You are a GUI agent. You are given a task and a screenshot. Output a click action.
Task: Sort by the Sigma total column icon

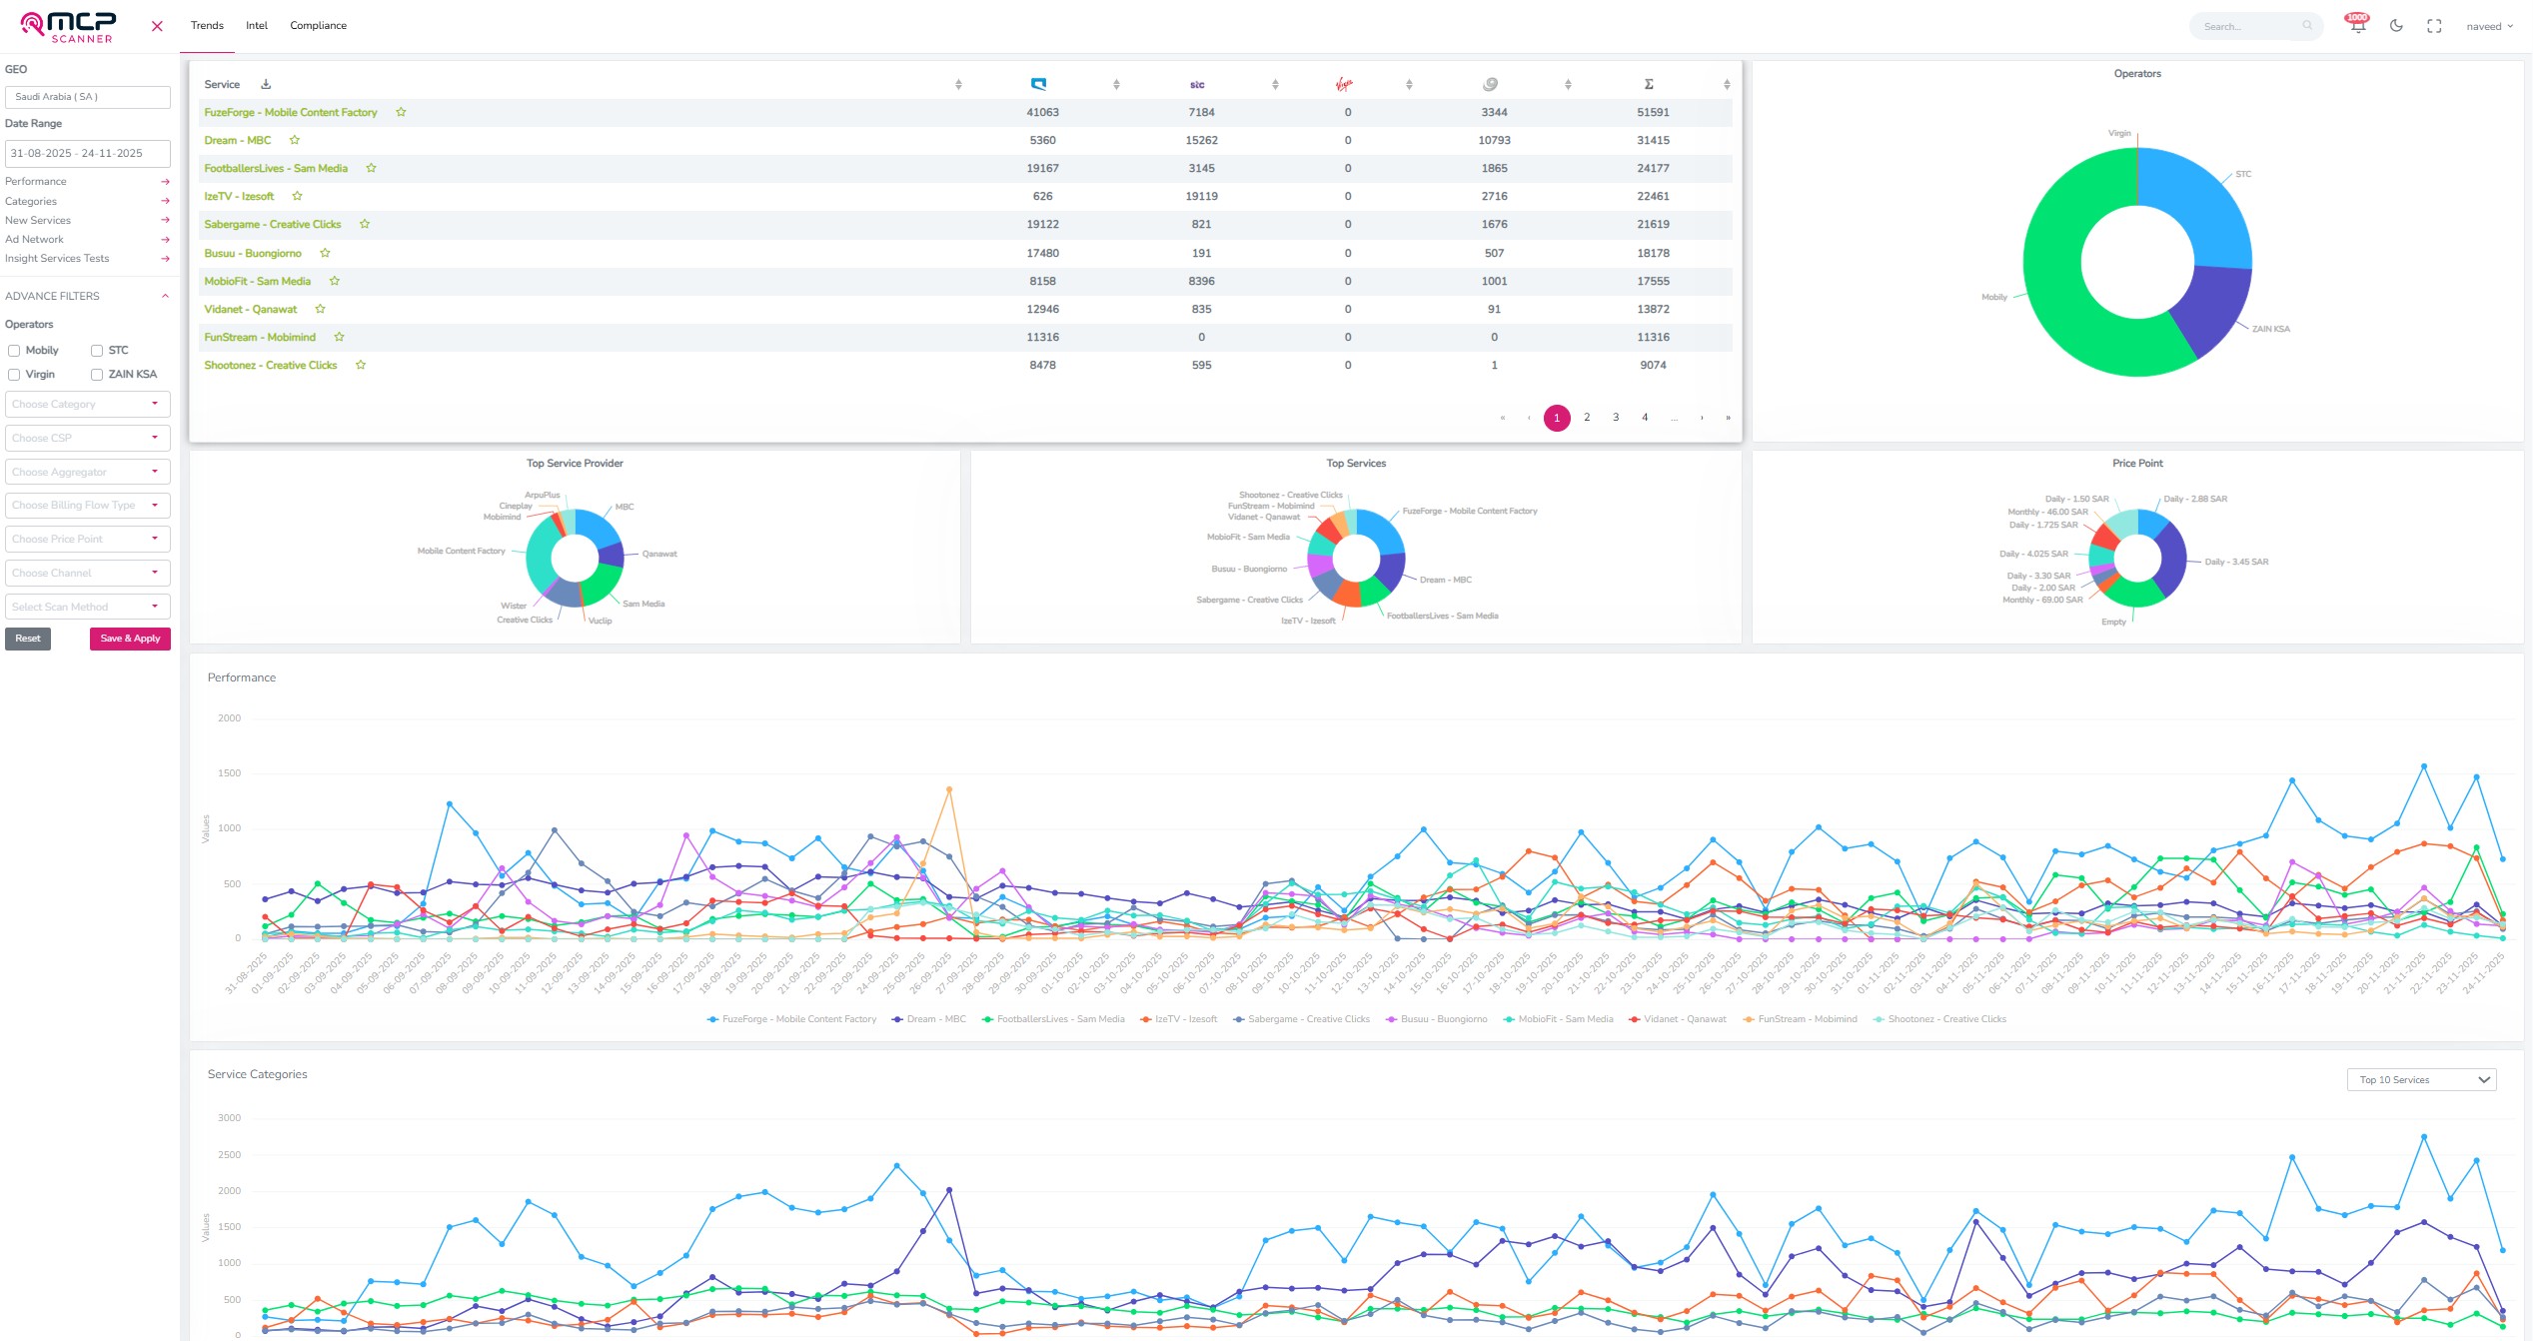click(x=1649, y=84)
